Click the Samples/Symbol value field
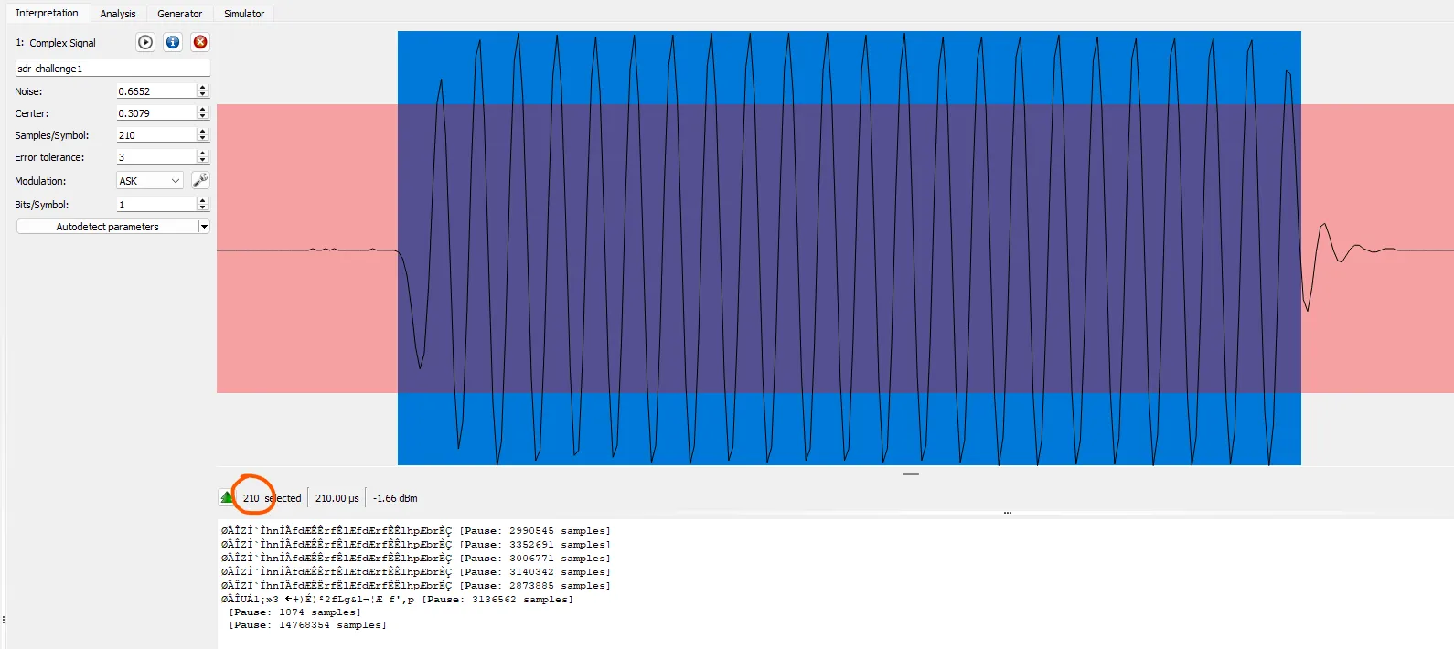 click(155, 135)
